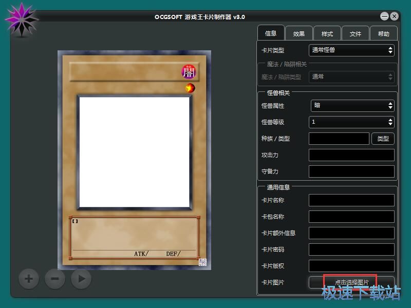Screen dimensions: 411x308
Task: Click the ATK/ text on card
Action: point(141,254)
